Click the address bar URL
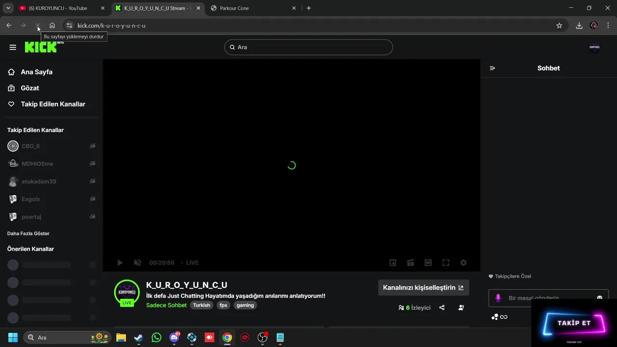617x347 pixels. [111, 26]
